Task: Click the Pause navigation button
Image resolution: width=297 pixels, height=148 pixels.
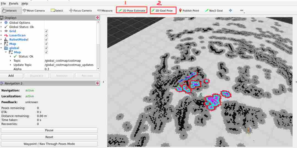Action: point(49,130)
